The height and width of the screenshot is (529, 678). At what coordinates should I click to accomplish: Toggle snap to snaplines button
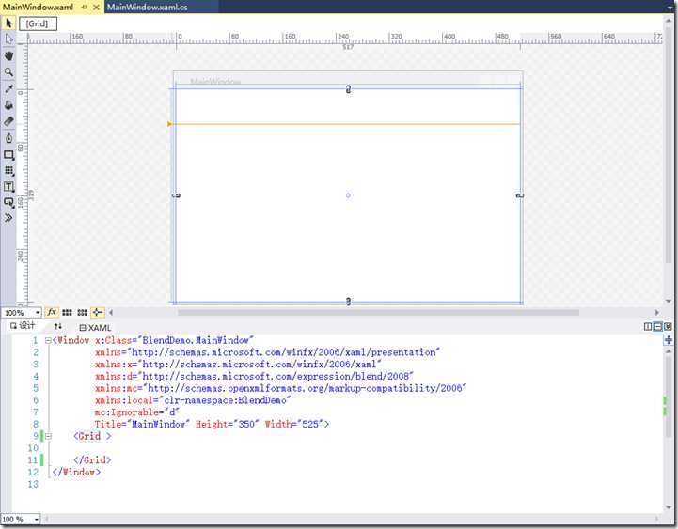[x=98, y=312]
